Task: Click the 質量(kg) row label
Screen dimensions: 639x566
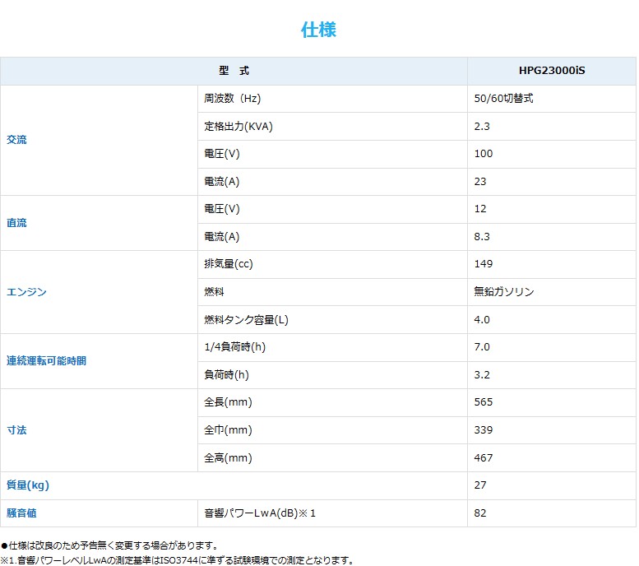Action: point(28,485)
